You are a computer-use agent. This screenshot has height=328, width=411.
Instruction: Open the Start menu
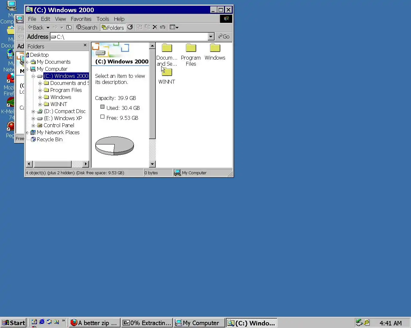coord(13,323)
